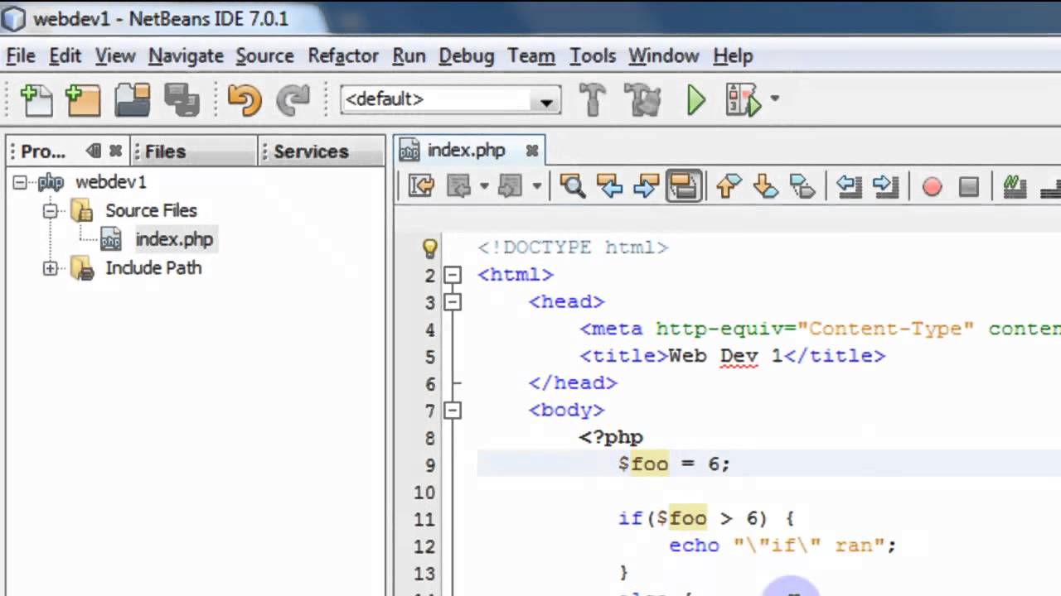Screen dimensions: 1061x596
Task: Select the Include Path node
Action: tap(153, 268)
